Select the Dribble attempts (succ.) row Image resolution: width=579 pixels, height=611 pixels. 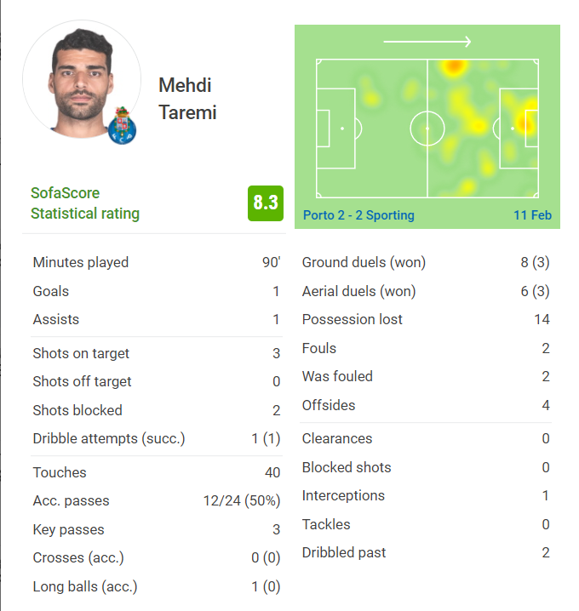click(x=157, y=439)
